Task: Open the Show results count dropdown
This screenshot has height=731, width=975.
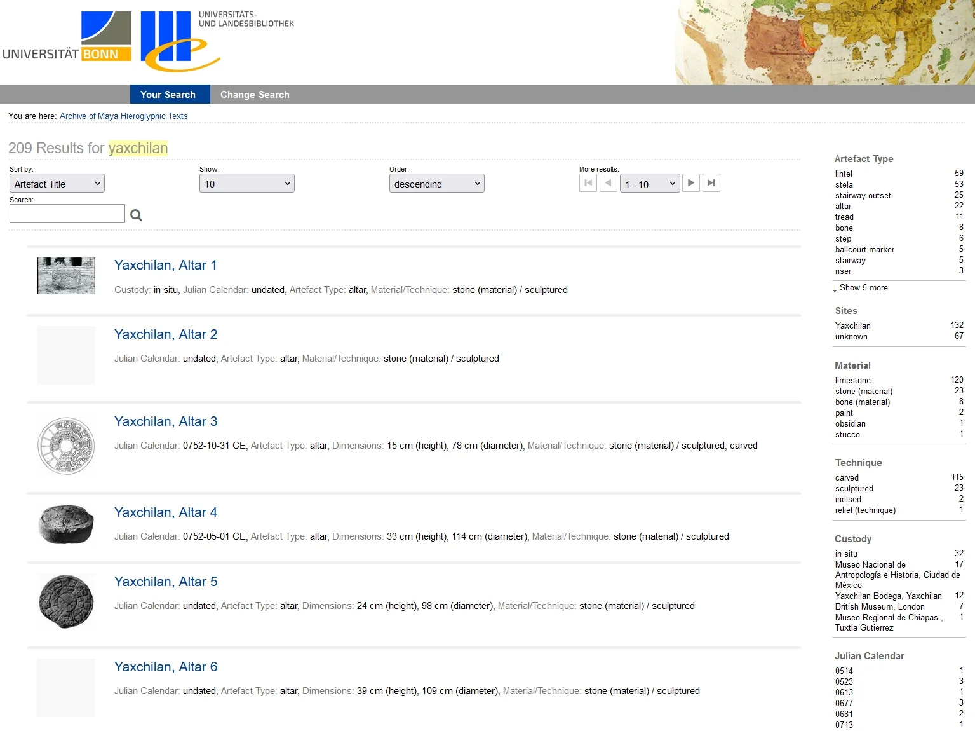Action: pyautogui.click(x=246, y=184)
